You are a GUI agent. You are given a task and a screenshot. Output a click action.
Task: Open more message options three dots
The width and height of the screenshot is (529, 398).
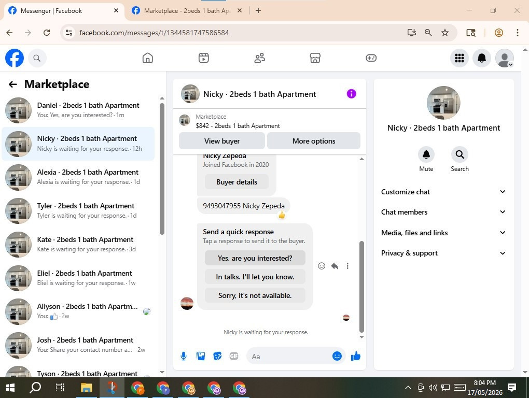pos(347,266)
